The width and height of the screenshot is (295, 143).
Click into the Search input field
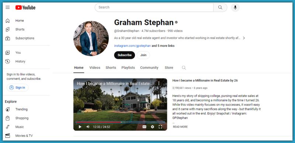pos(154,7)
